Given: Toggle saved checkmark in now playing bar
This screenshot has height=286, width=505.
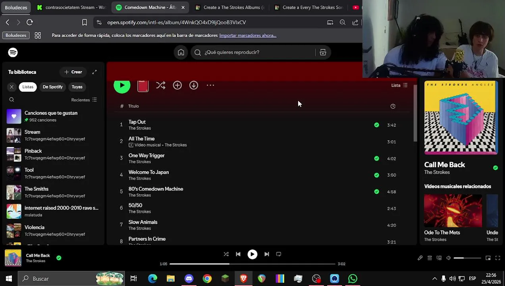Looking at the screenshot, I should [x=59, y=258].
